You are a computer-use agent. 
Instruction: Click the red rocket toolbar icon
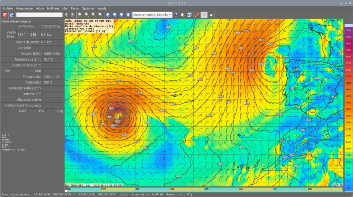[197, 14]
